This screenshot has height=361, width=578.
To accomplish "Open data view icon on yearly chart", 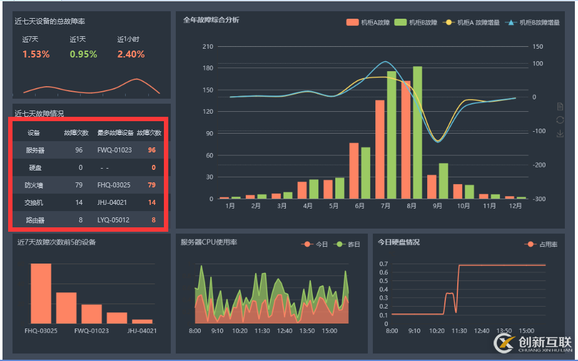I will [560, 107].
